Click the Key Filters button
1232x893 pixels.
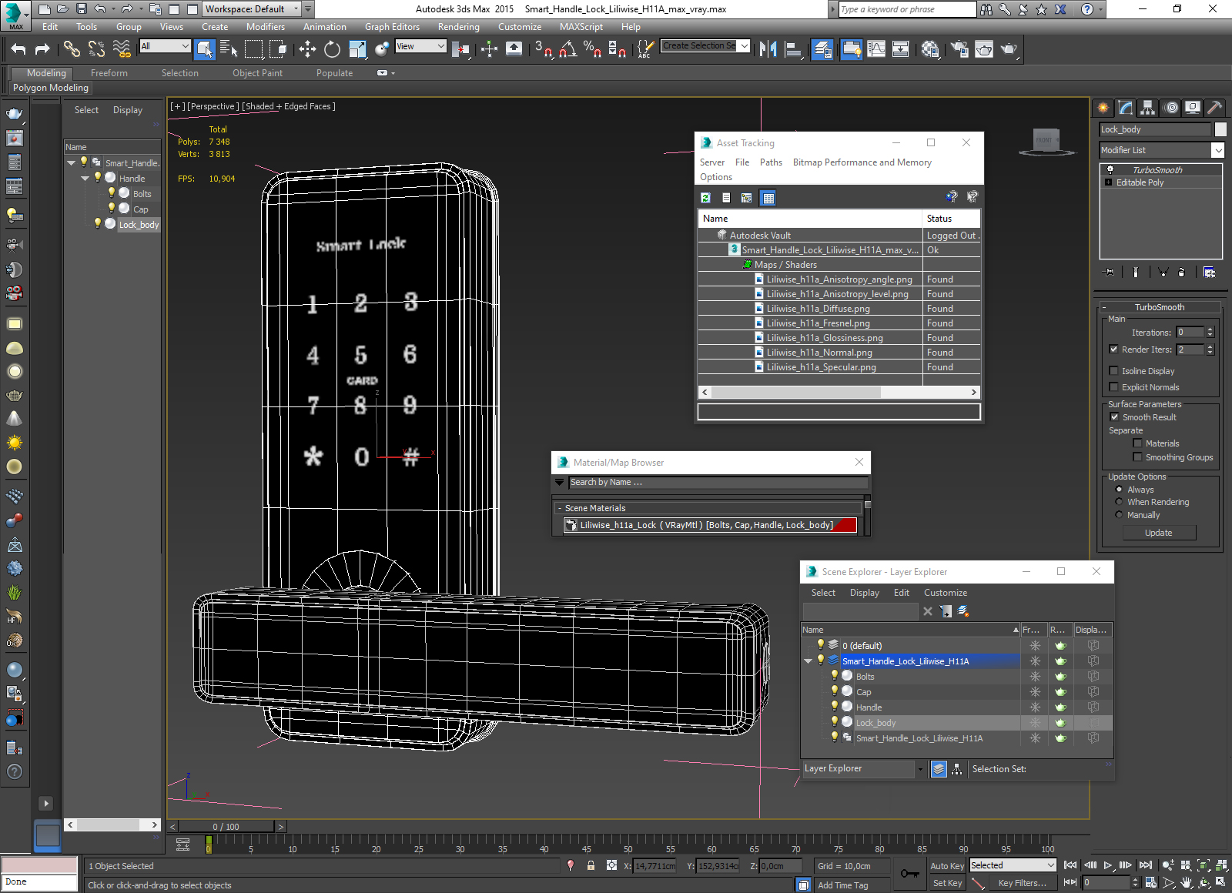[1023, 883]
